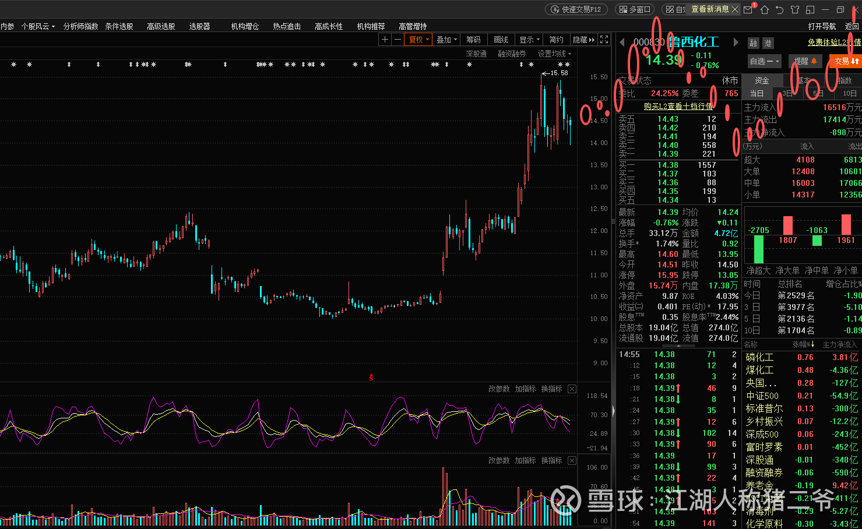Viewport: 862px width, 529px height.
Task: Zoom in the chart with plus button
Action: pos(385,40)
